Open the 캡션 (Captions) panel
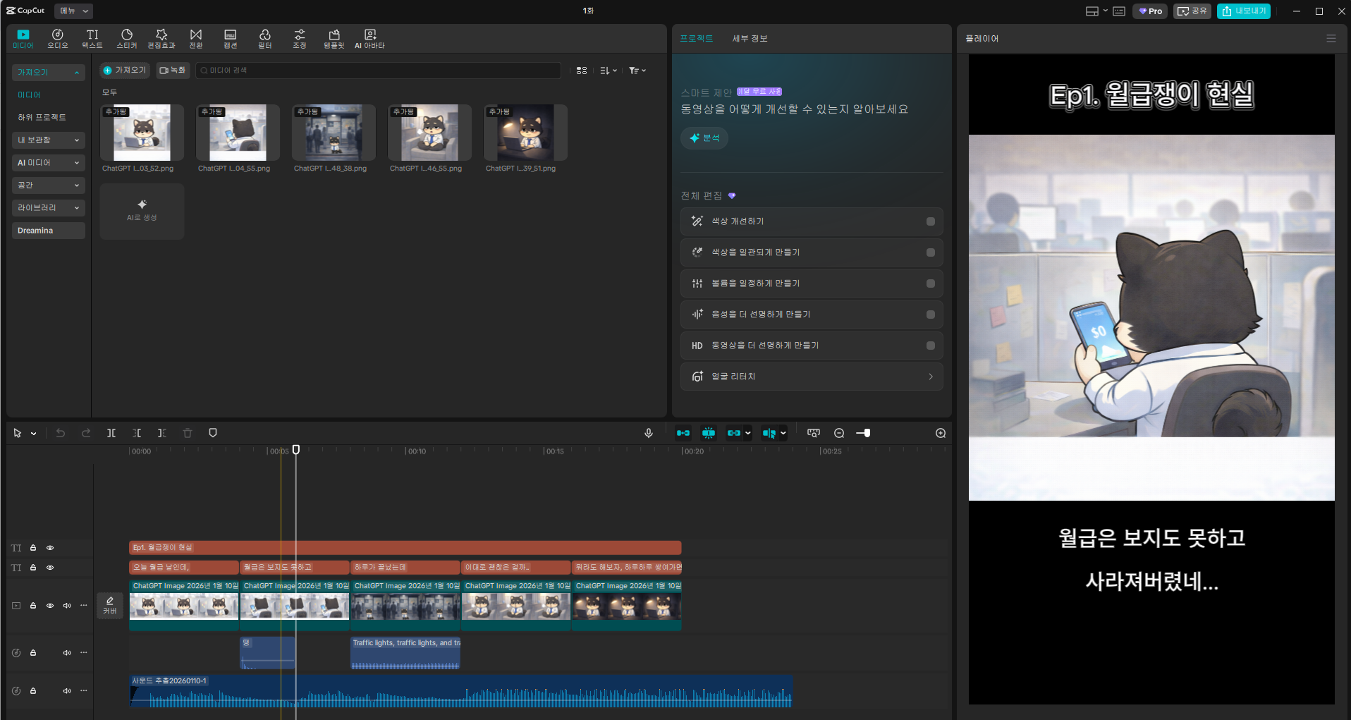This screenshot has height=720, width=1351. click(231, 39)
